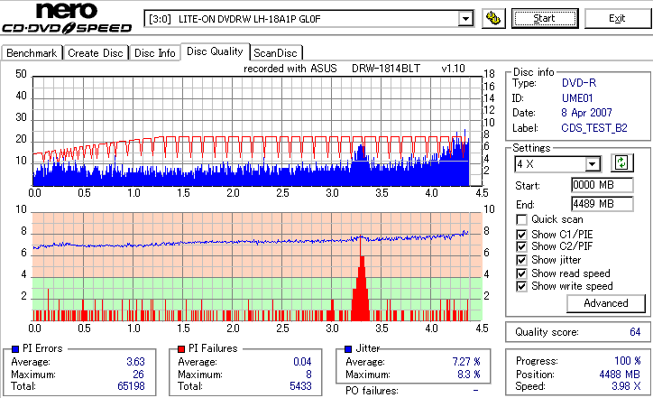The height and width of the screenshot is (398, 653).
Task: Click the blue Jitter legend square
Action: (x=348, y=349)
